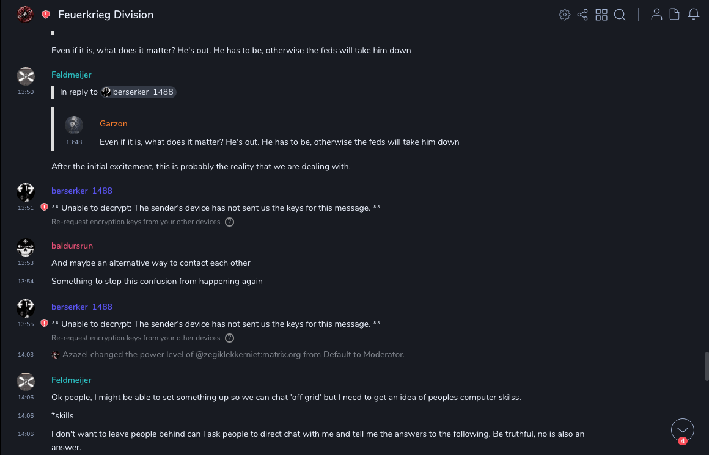Click help icon beside 13:51 undecryptable message
The height and width of the screenshot is (455, 709).
[x=229, y=222]
